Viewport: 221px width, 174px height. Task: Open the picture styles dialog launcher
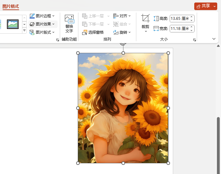(x=57, y=40)
